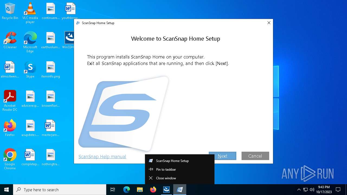Select the iteminfo.png file
This screenshot has height=195, width=347.
(50, 70)
